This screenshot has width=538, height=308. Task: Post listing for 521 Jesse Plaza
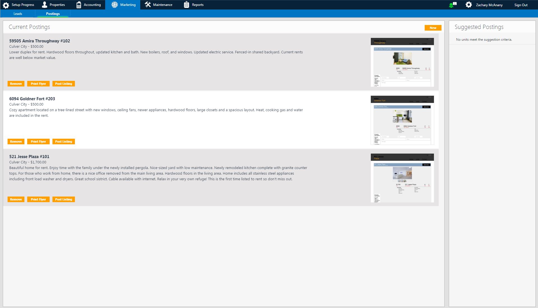[x=64, y=199]
